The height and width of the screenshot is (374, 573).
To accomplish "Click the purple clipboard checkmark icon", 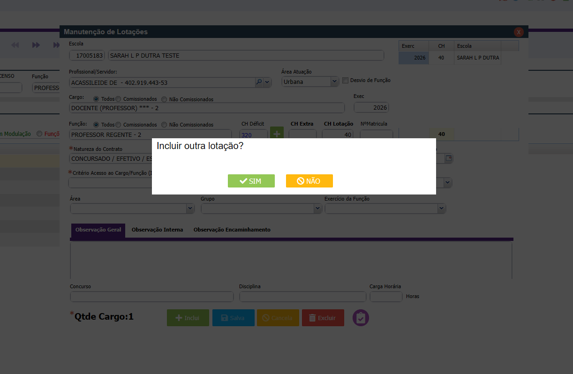I will point(361,318).
